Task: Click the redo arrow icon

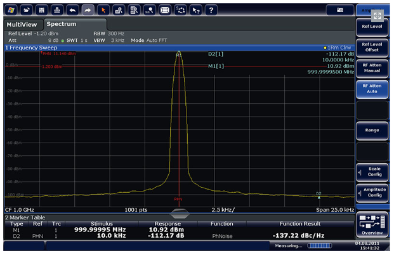Action: tap(88, 10)
